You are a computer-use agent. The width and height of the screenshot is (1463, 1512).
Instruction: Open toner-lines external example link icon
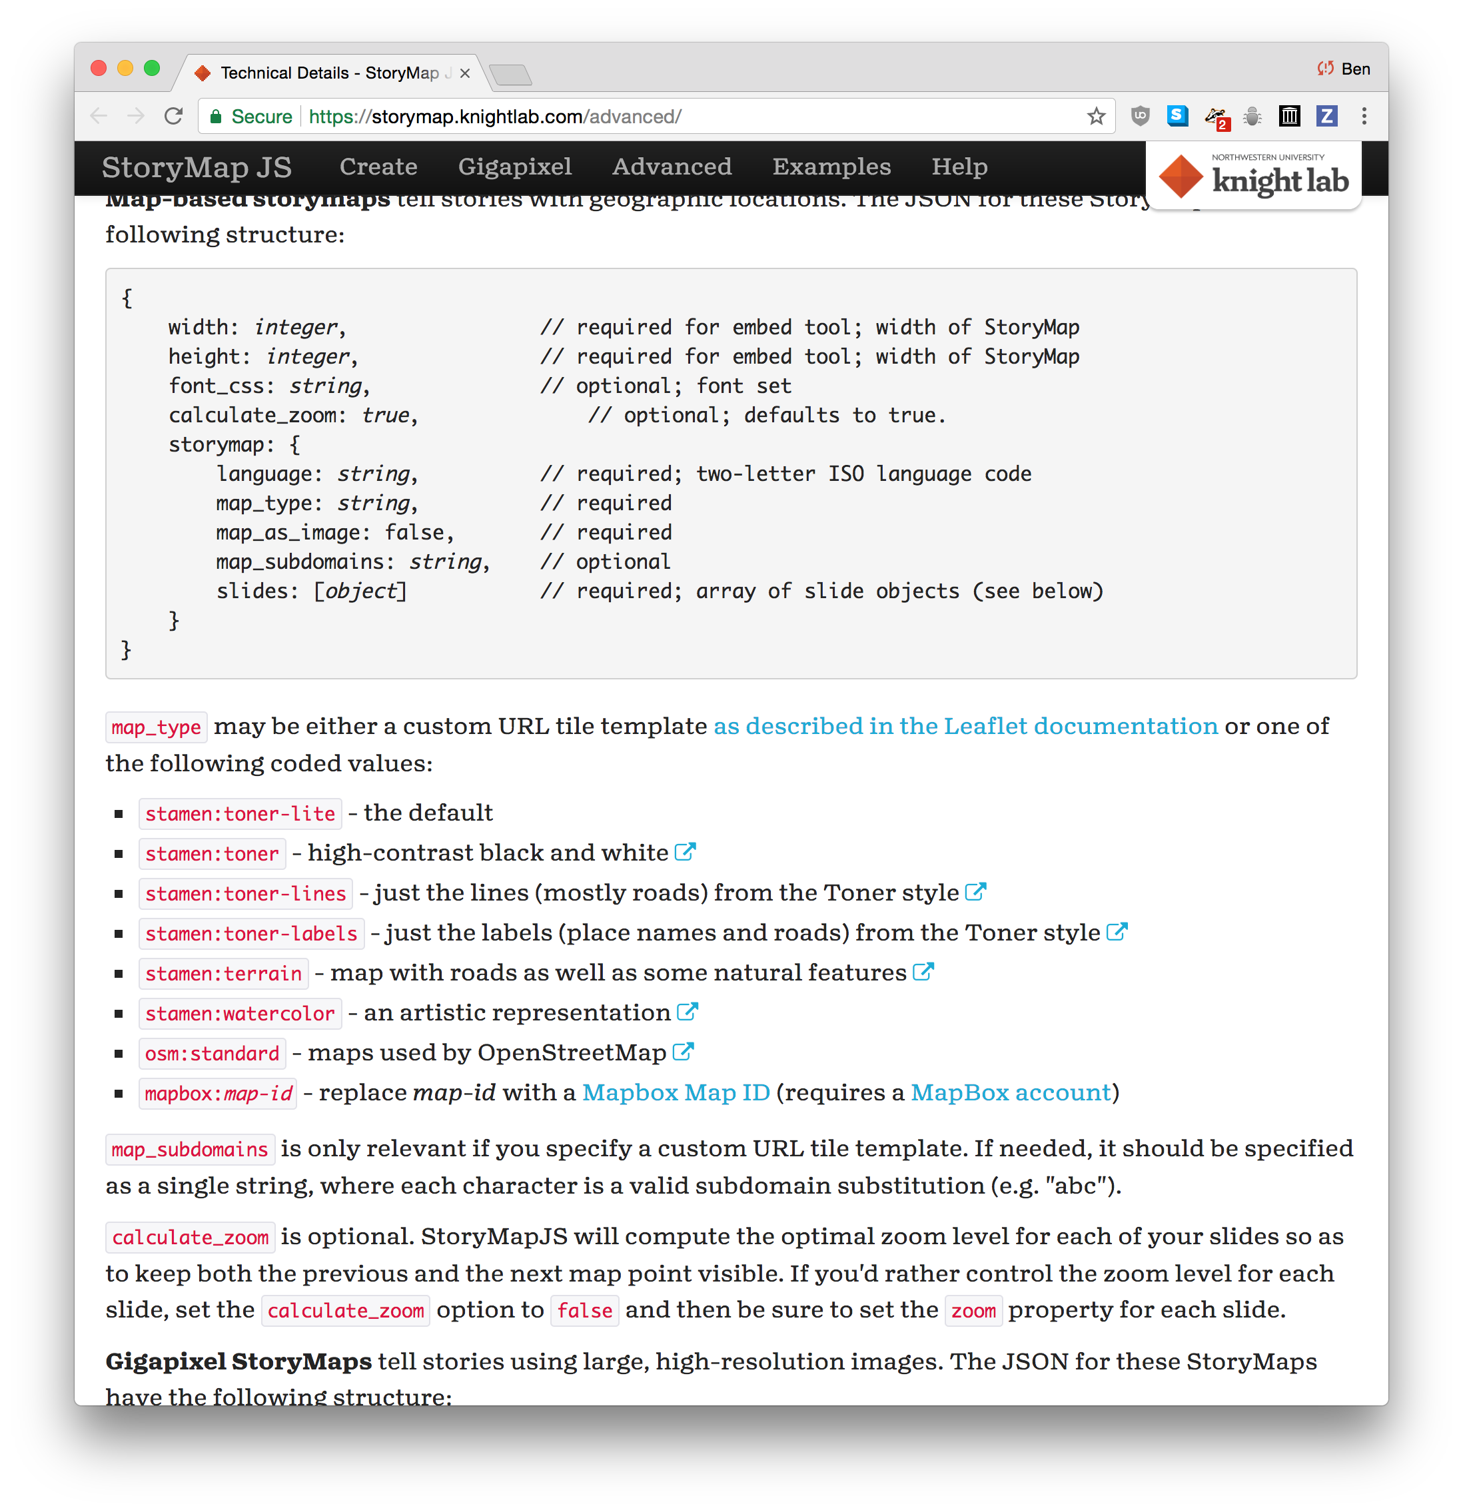point(975,892)
